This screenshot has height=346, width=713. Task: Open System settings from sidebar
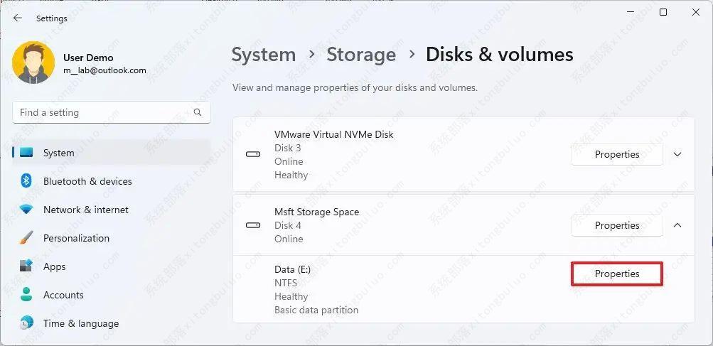click(58, 153)
